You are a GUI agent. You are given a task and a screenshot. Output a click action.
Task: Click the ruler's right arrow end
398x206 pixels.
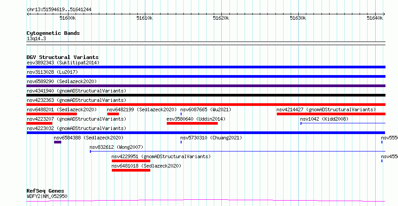click(384, 14)
